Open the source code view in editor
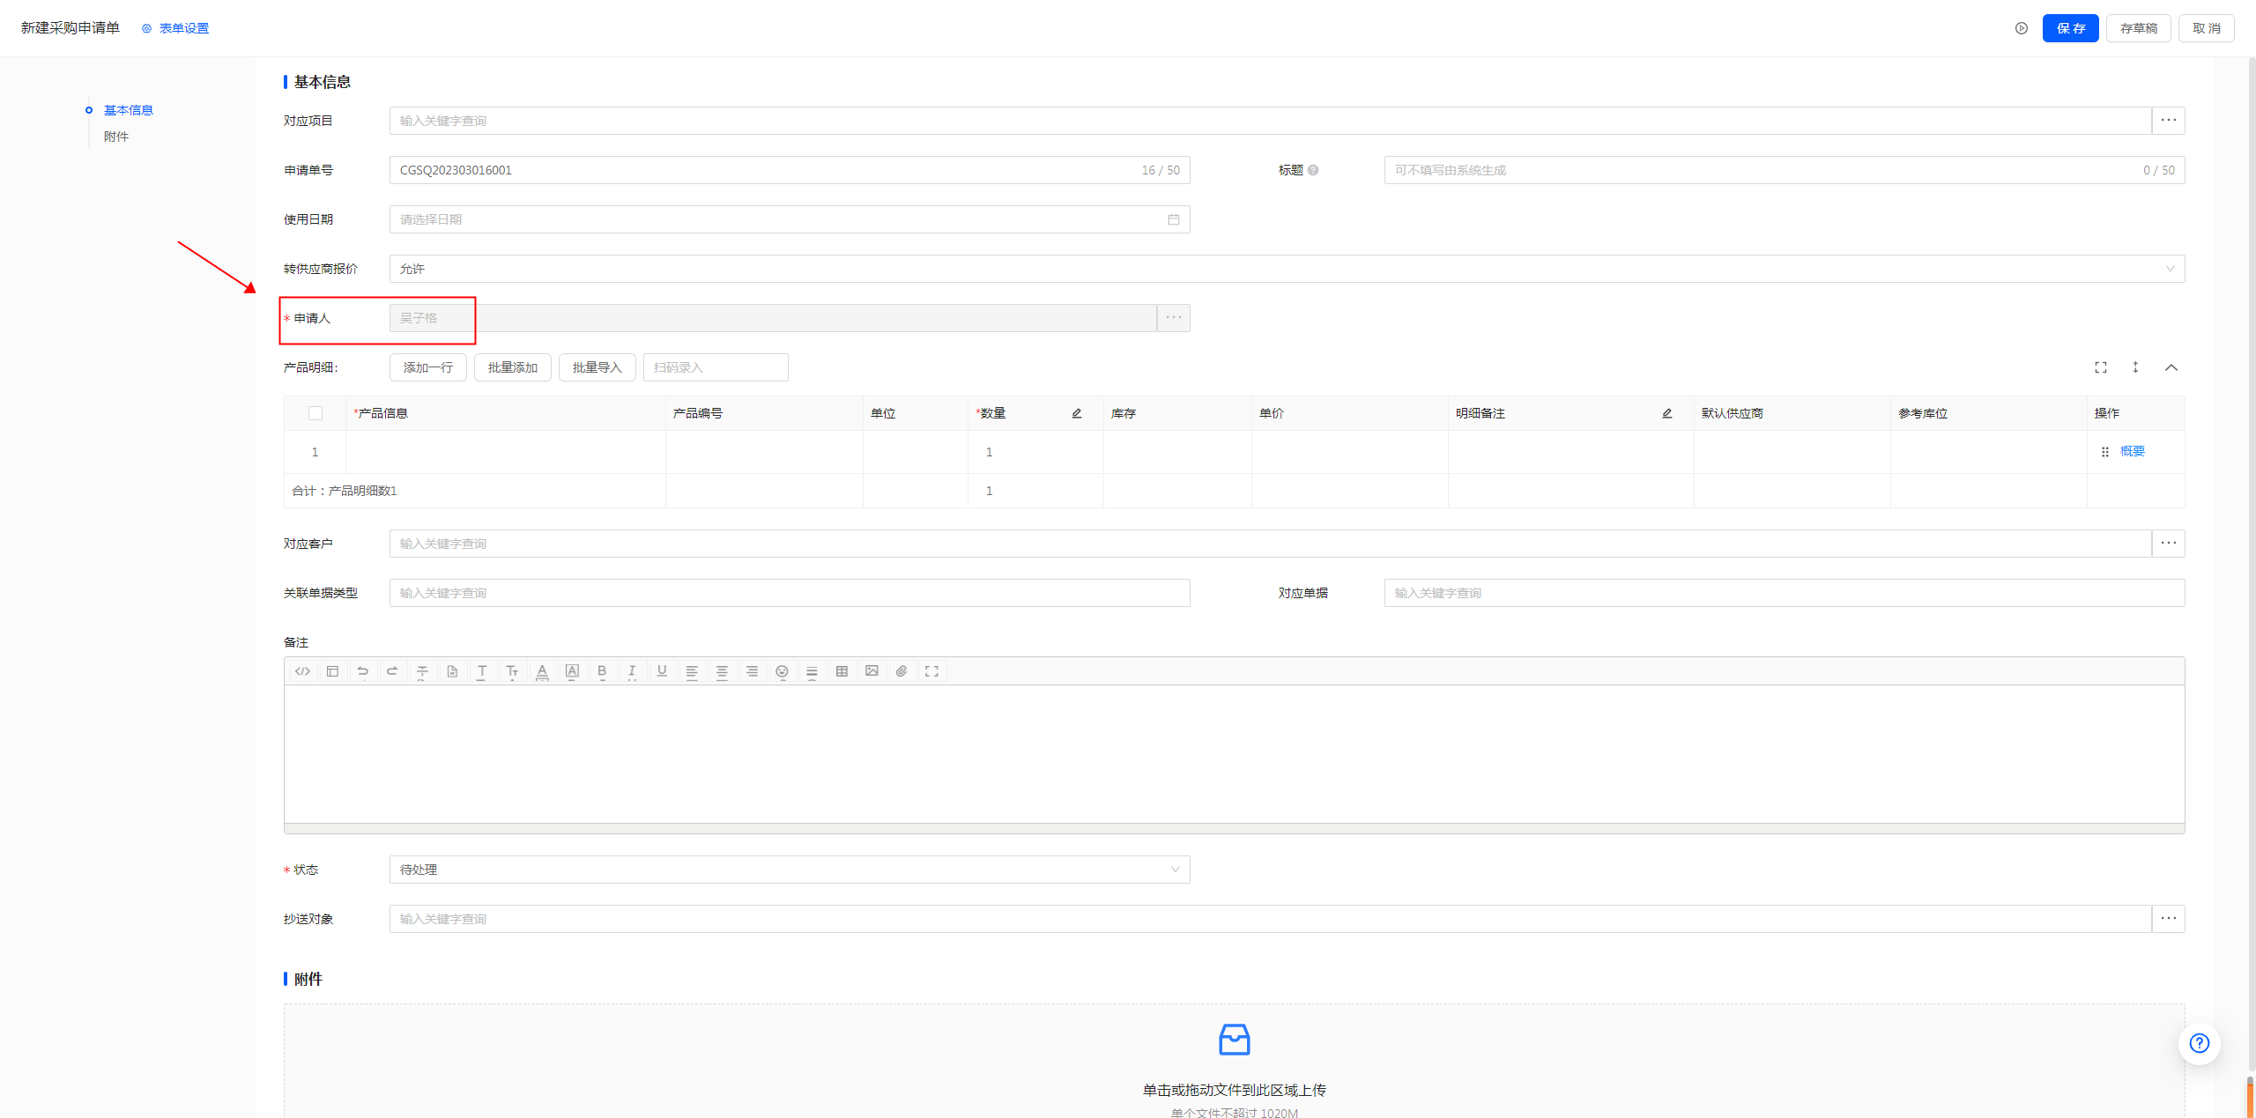The image size is (2256, 1118). point(302,671)
